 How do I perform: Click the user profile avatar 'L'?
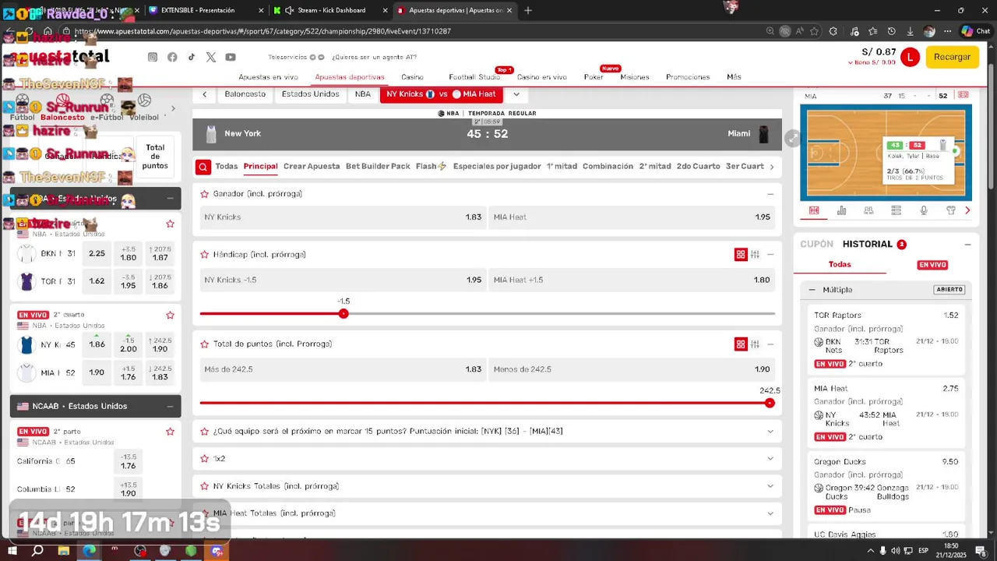pos(910,57)
